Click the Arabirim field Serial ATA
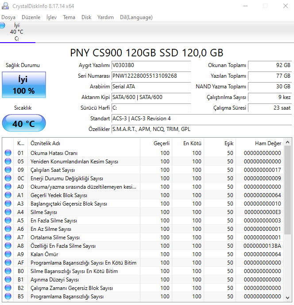The image size is (294, 305). tap(151, 87)
